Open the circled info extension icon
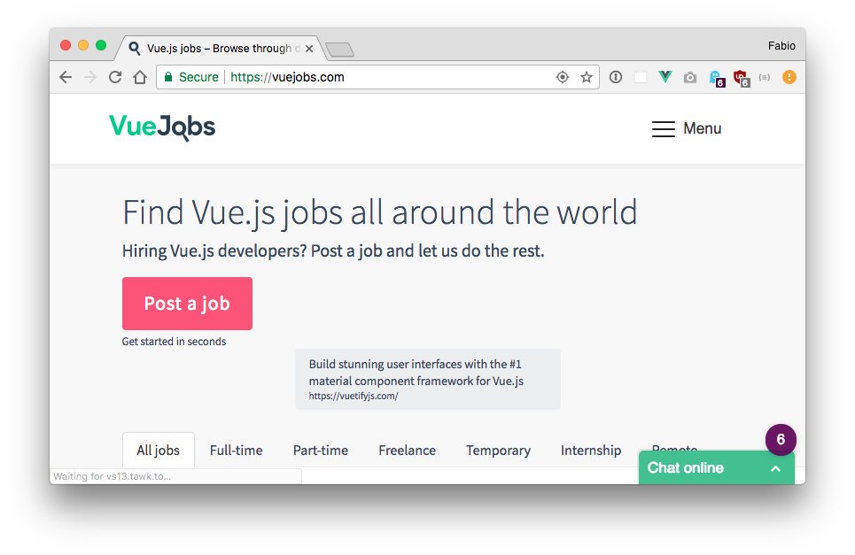Screen dimensions: 855x555 click(616, 77)
